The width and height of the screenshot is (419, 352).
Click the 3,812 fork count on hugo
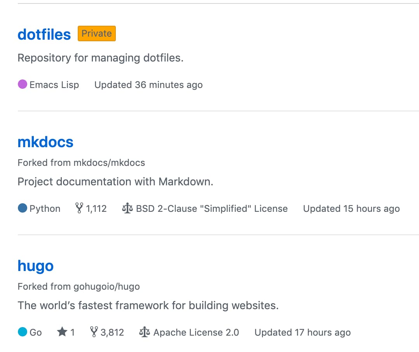point(113,332)
